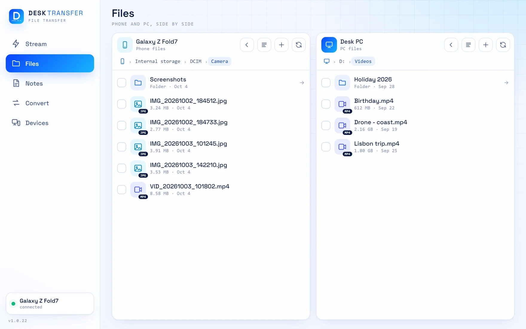Click the Camera breadcrumb chip
Image resolution: width=526 pixels, height=329 pixels.
(219, 61)
